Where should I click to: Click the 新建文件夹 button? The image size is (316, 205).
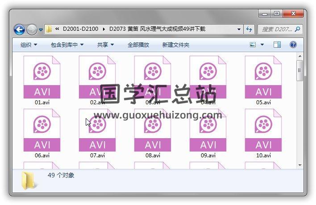click(176, 45)
